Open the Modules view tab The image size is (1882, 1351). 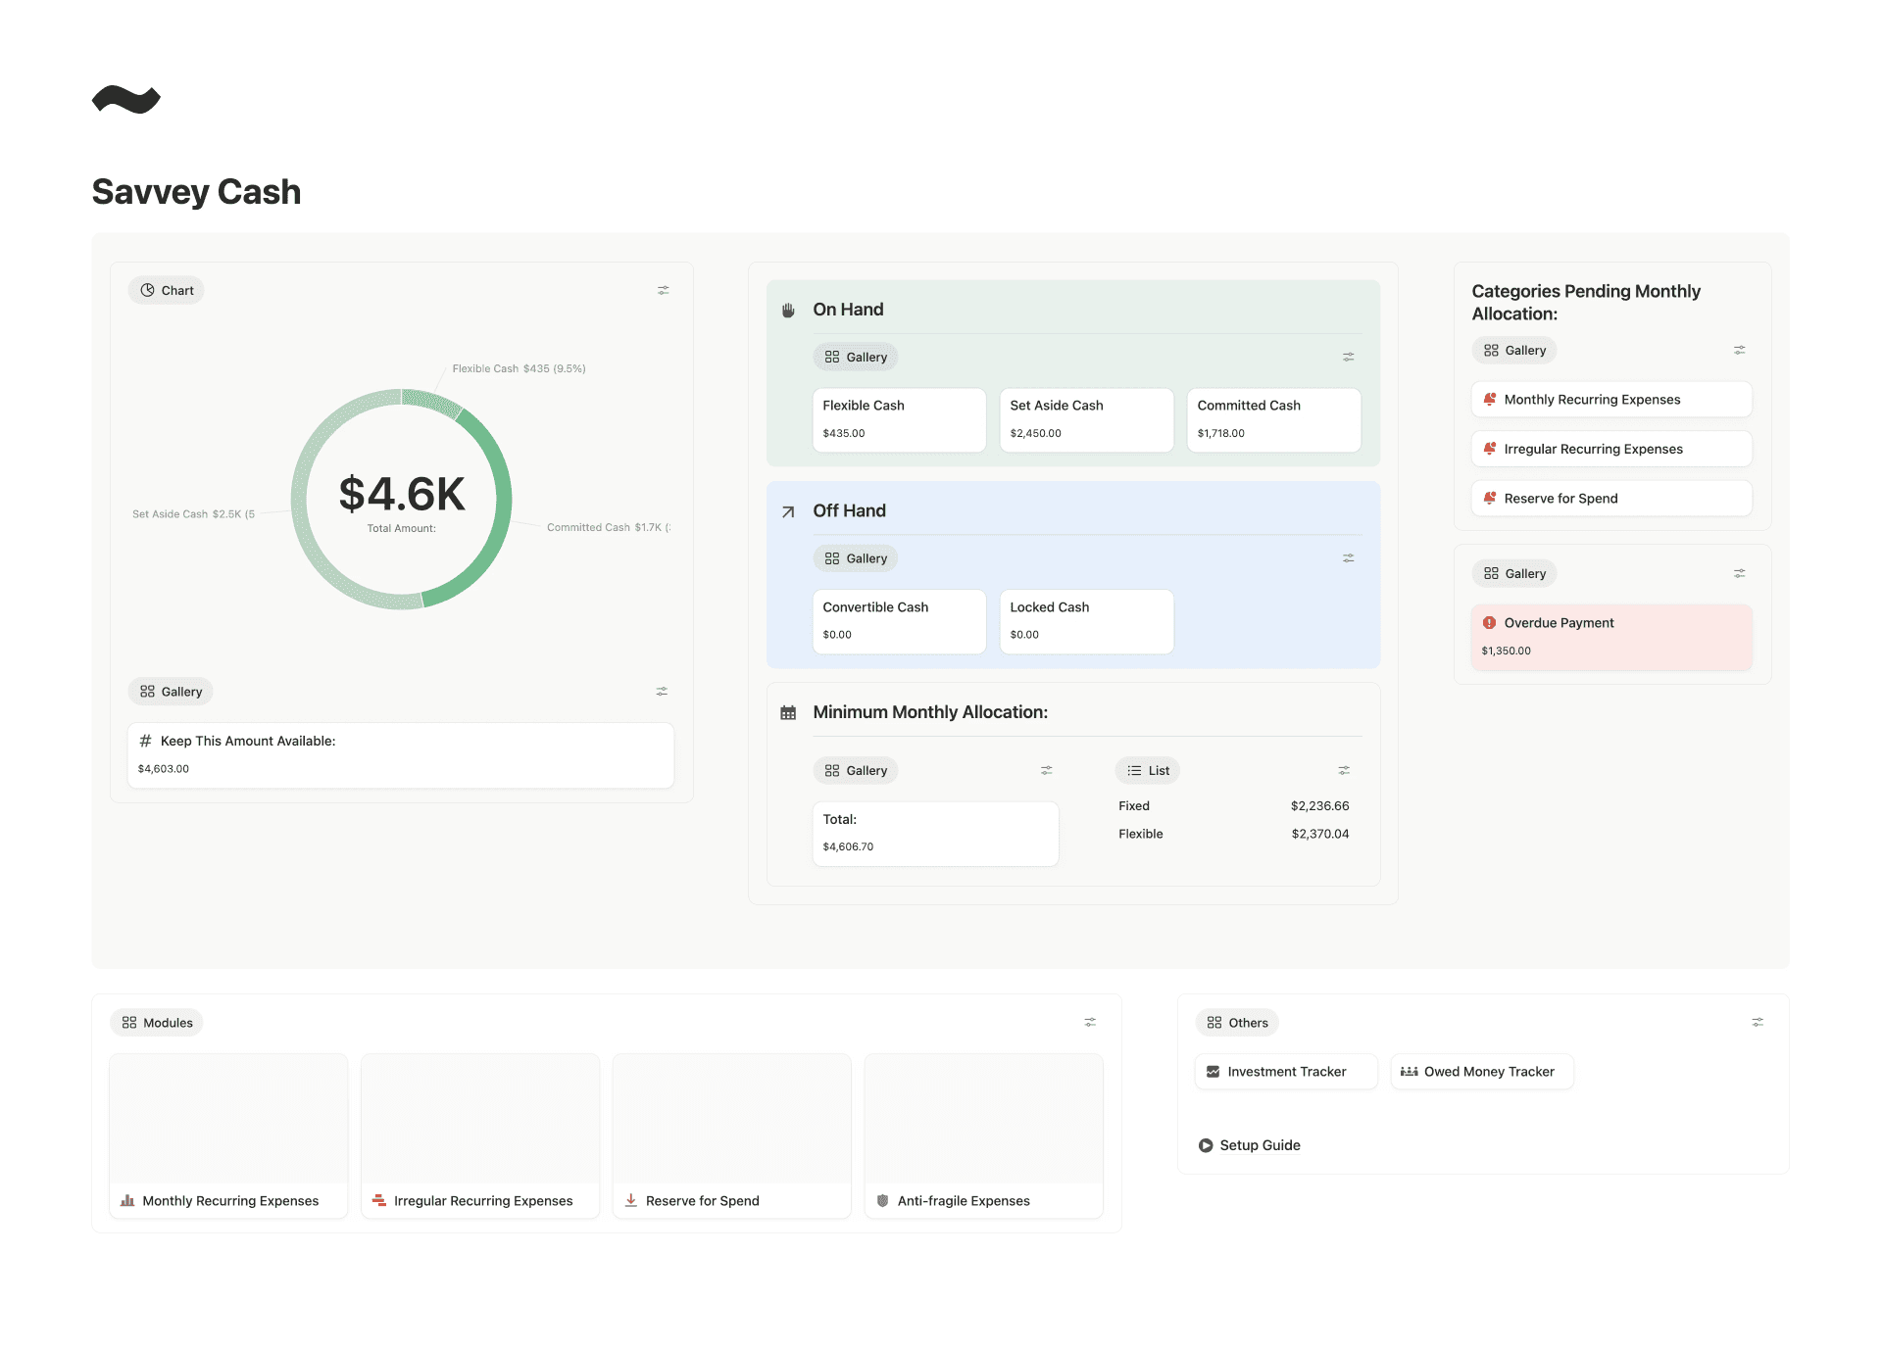point(157,1022)
